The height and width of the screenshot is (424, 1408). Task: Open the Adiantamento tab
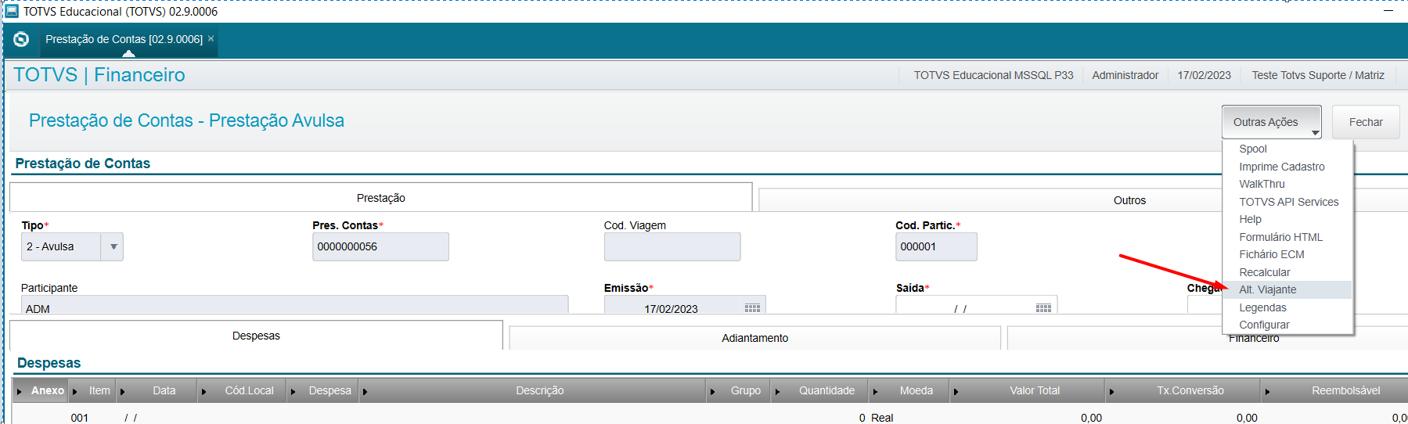[754, 338]
